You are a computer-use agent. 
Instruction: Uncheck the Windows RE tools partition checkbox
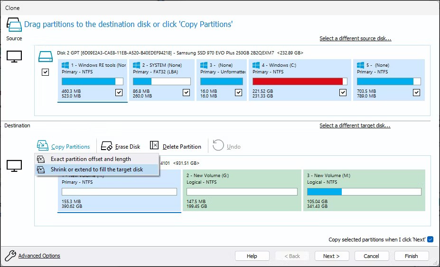coord(119,93)
